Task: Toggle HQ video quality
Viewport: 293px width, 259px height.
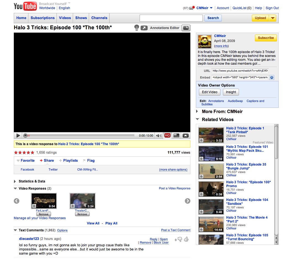Action: coord(167,135)
